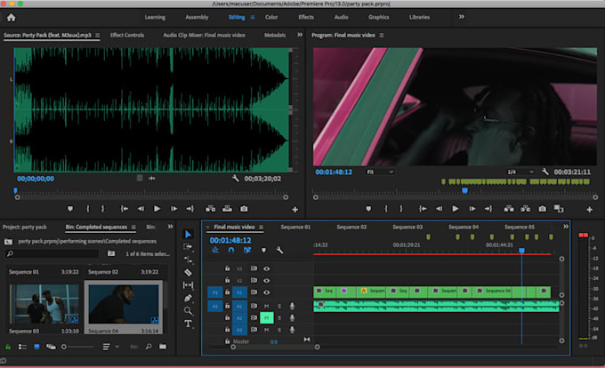The height and width of the screenshot is (368, 605).
Task: Click Source timecode 00;00;00;00
Action: (x=36, y=179)
